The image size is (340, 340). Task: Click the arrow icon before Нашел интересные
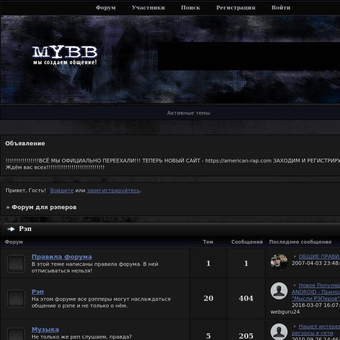pos(295,326)
